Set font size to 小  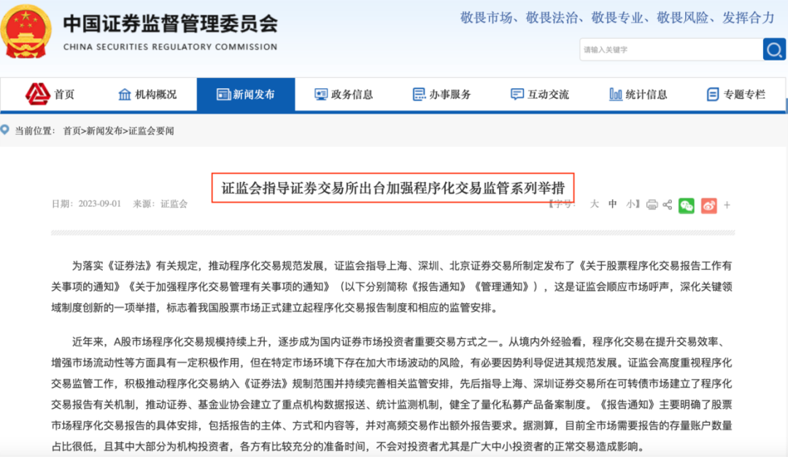tap(630, 204)
